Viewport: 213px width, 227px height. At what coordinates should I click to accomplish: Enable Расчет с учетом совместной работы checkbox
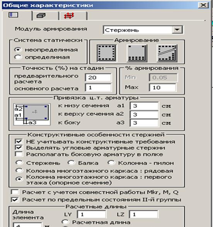point(15,192)
